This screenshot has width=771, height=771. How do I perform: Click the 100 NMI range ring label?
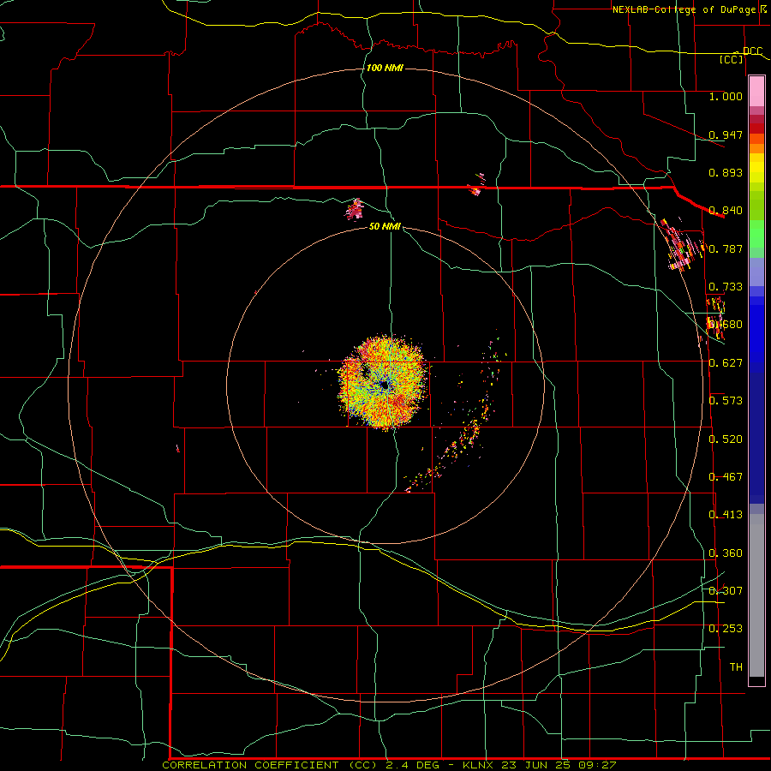coord(385,68)
